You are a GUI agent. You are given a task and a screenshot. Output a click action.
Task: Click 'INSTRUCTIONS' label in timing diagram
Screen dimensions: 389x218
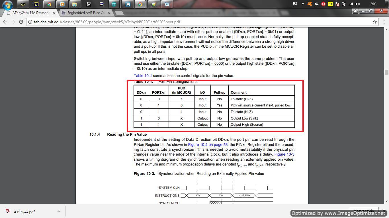tap(167, 196)
